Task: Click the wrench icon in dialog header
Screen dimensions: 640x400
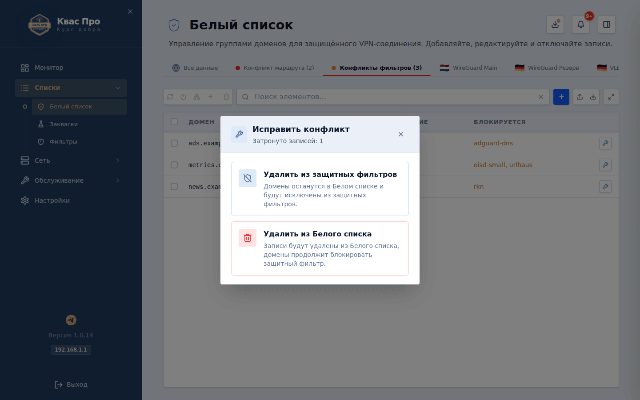Action: click(239, 134)
